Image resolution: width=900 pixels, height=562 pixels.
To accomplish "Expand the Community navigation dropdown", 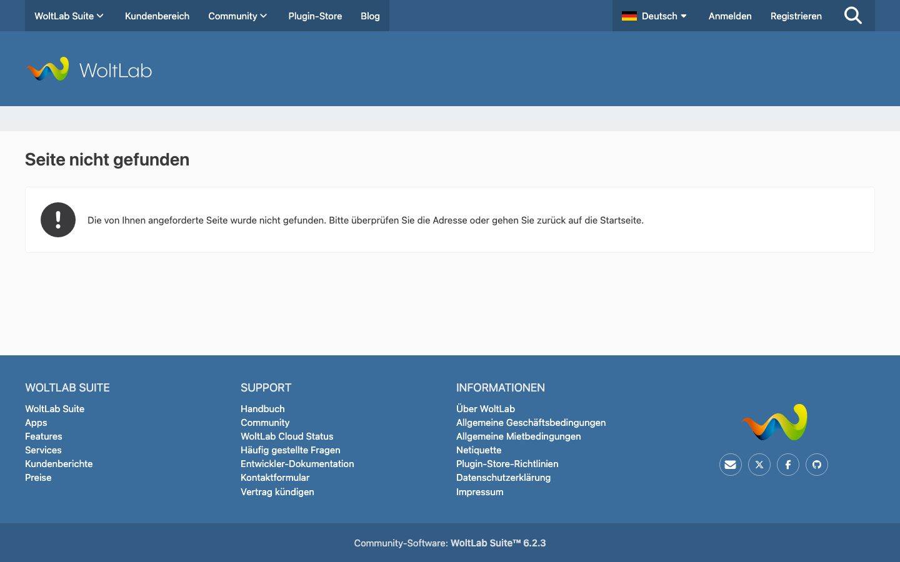I will (x=237, y=16).
